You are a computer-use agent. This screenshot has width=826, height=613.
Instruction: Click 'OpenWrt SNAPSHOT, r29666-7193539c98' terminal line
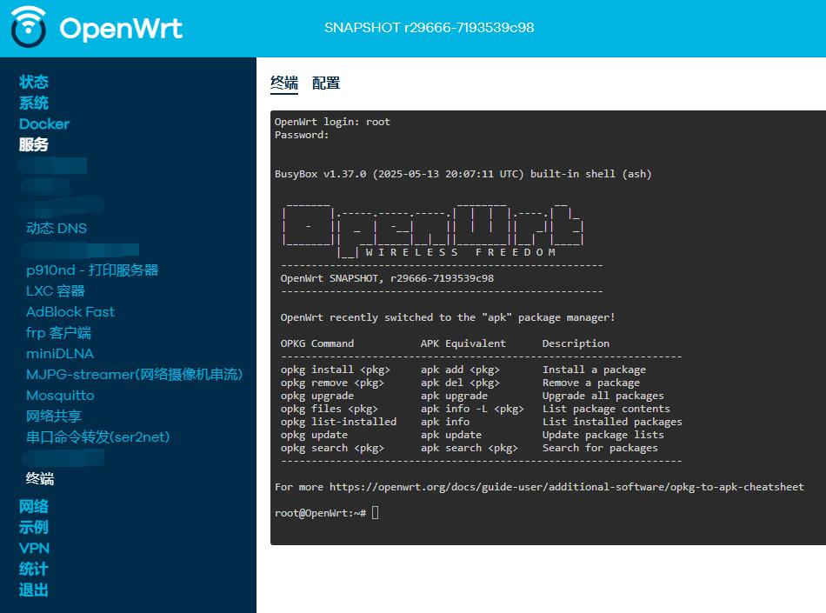pyautogui.click(x=387, y=278)
